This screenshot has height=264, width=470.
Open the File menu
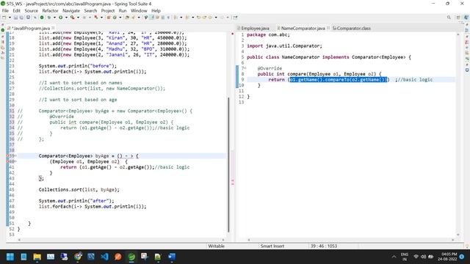point(5,10)
